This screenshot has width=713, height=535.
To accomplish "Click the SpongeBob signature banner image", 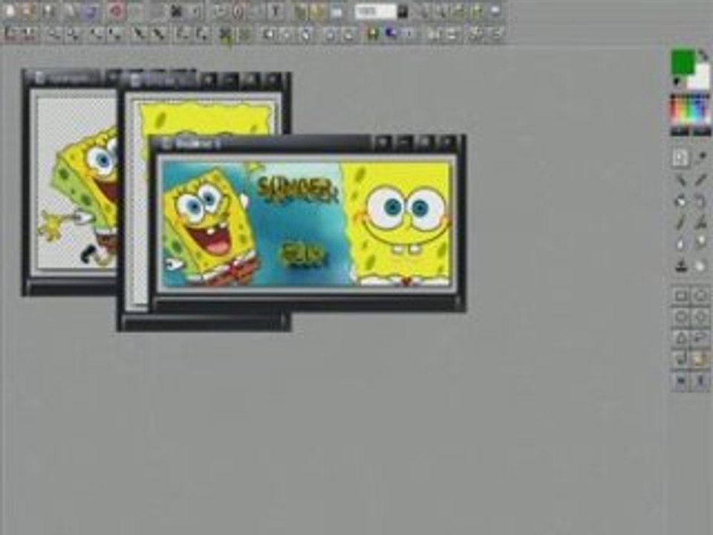I will coord(307,224).
